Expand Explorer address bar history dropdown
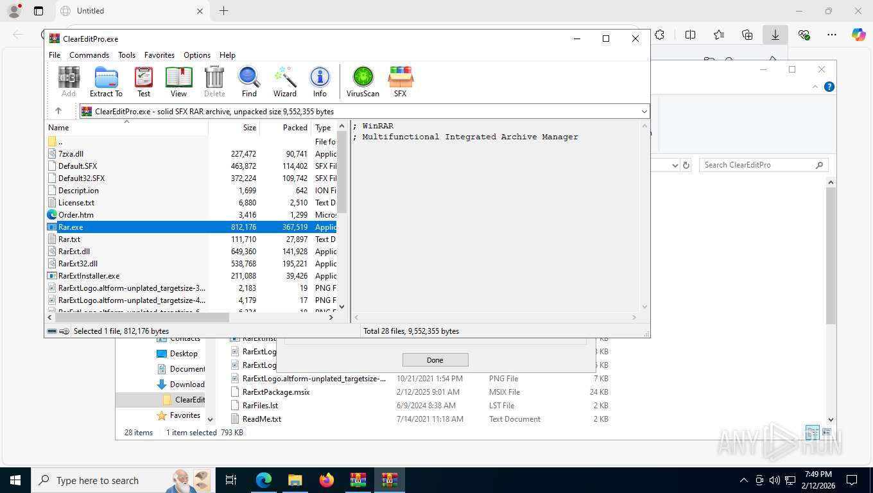 point(675,165)
